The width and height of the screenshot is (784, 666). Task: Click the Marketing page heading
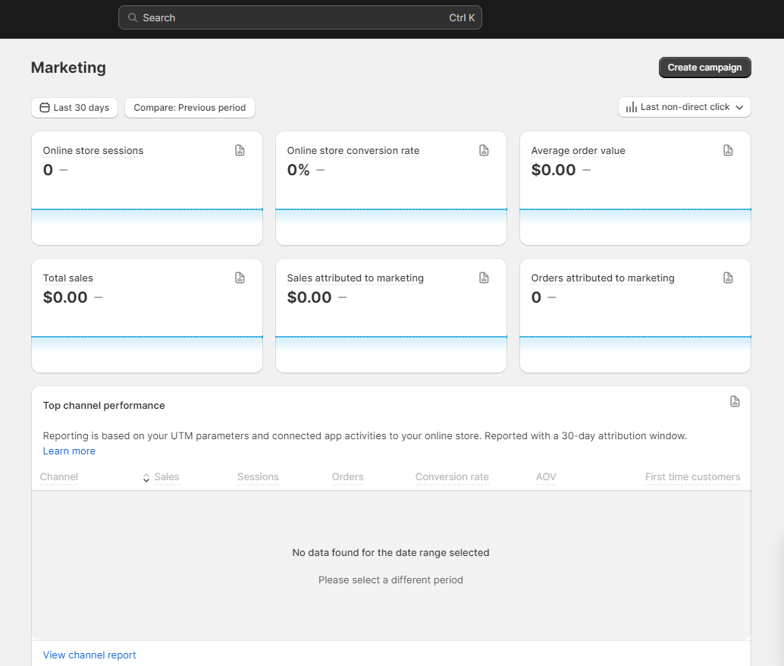point(68,68)
